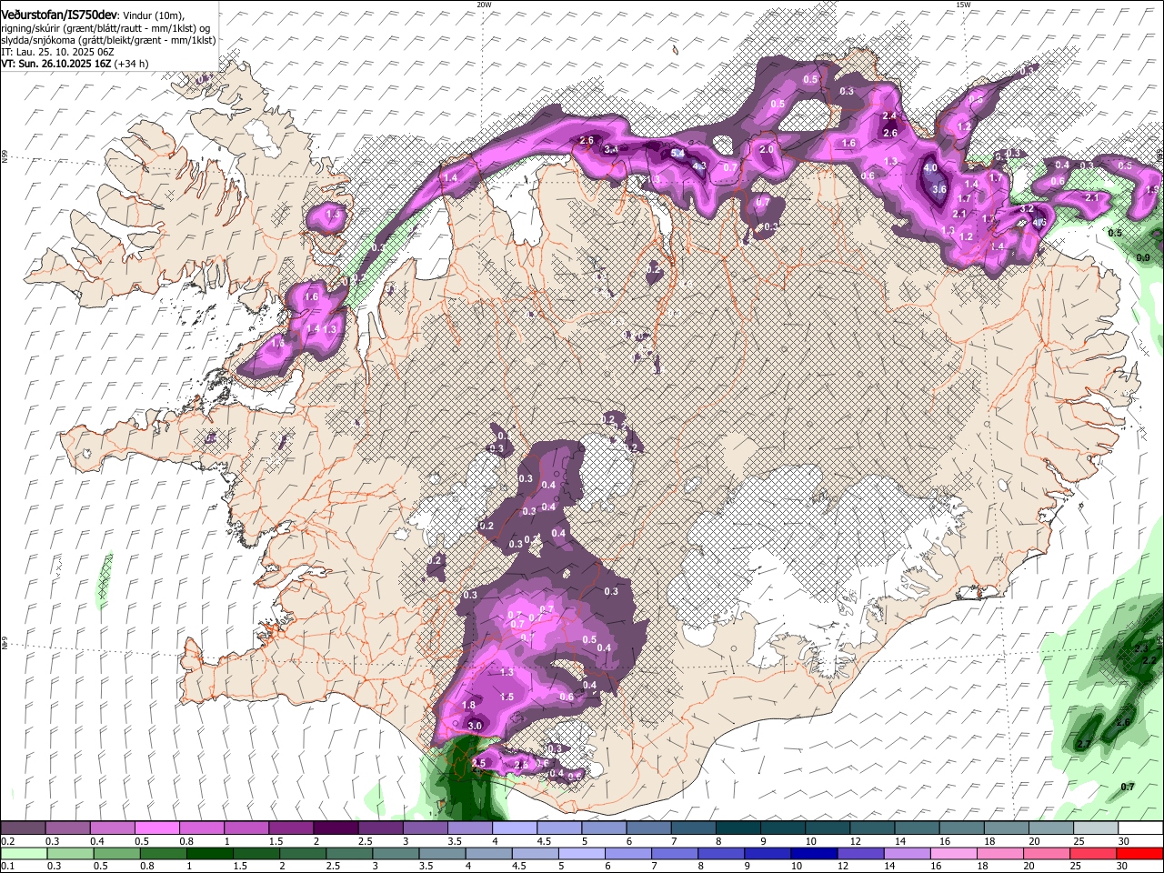Select the grey-blue 4–4.5 rain scale swatch
Screen dimensions: 1164x873
click(x=488, y=853)
